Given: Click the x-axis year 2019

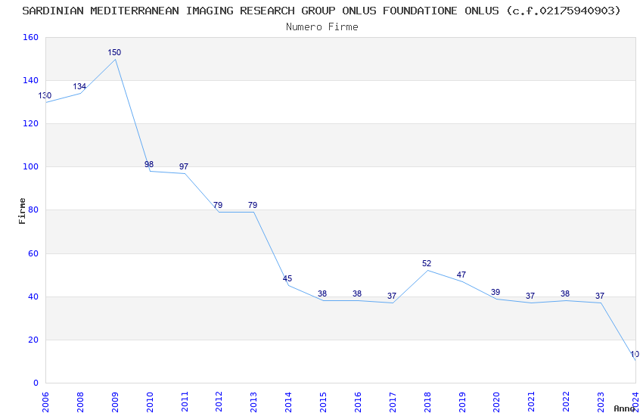Looking at the screenshot, I should click(x=461, y=402).
